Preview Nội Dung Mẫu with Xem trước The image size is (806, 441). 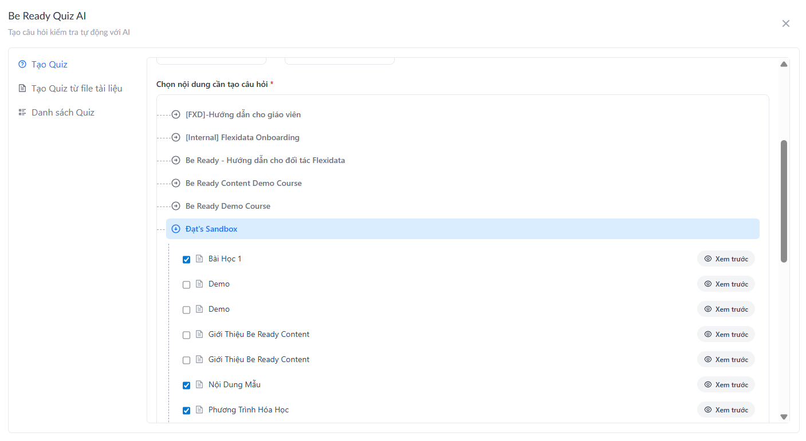[726, 384]
